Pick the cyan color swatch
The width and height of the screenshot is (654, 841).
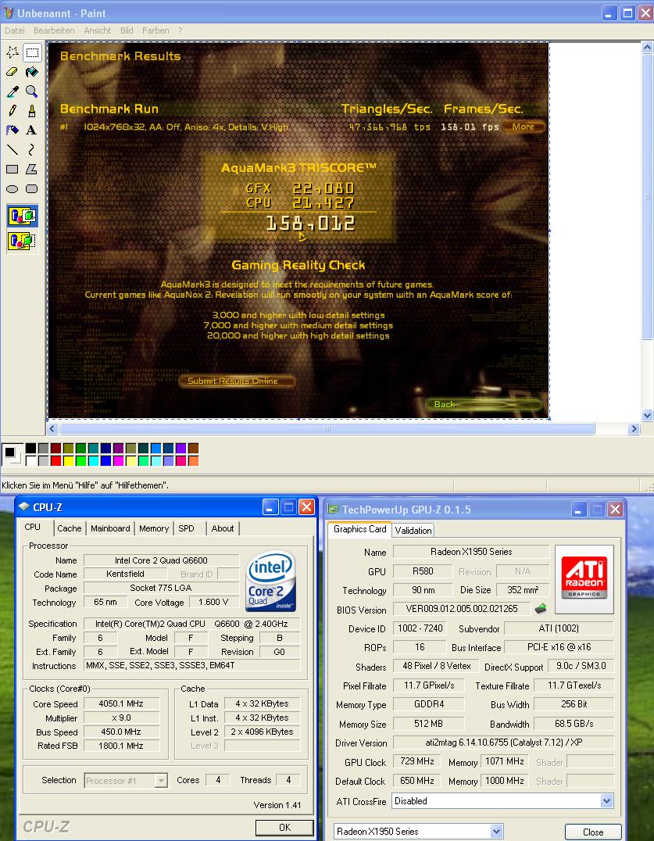pyautogui.click(x=93, y=460)
